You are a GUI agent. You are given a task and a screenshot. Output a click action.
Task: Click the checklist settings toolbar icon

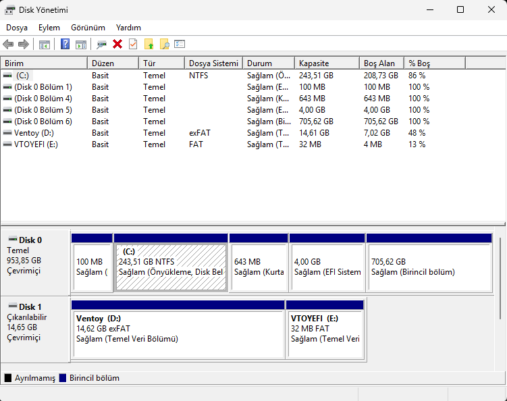point(180,44)
